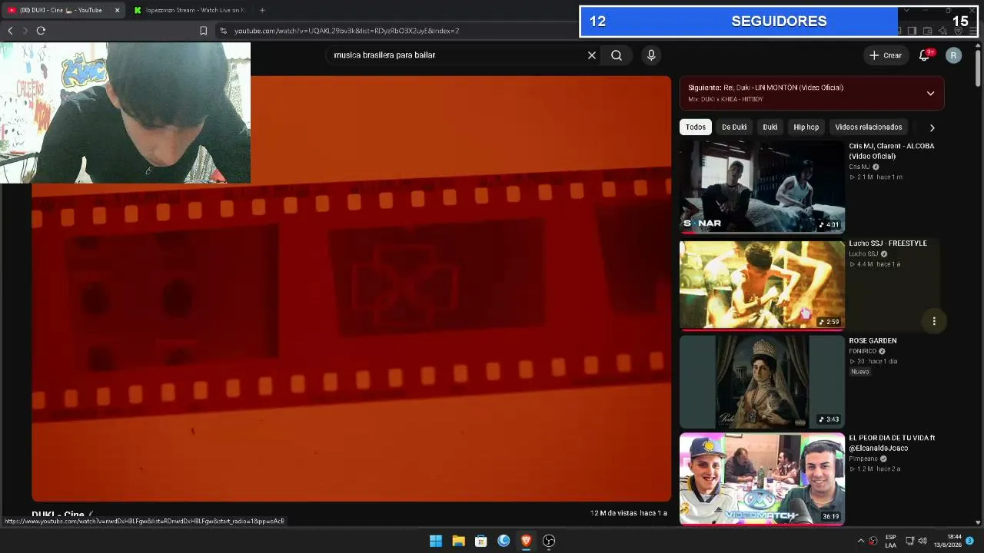The image size is (984, 553).
Task: Reload the page with the refresh icon
Action: click(41, 31)
